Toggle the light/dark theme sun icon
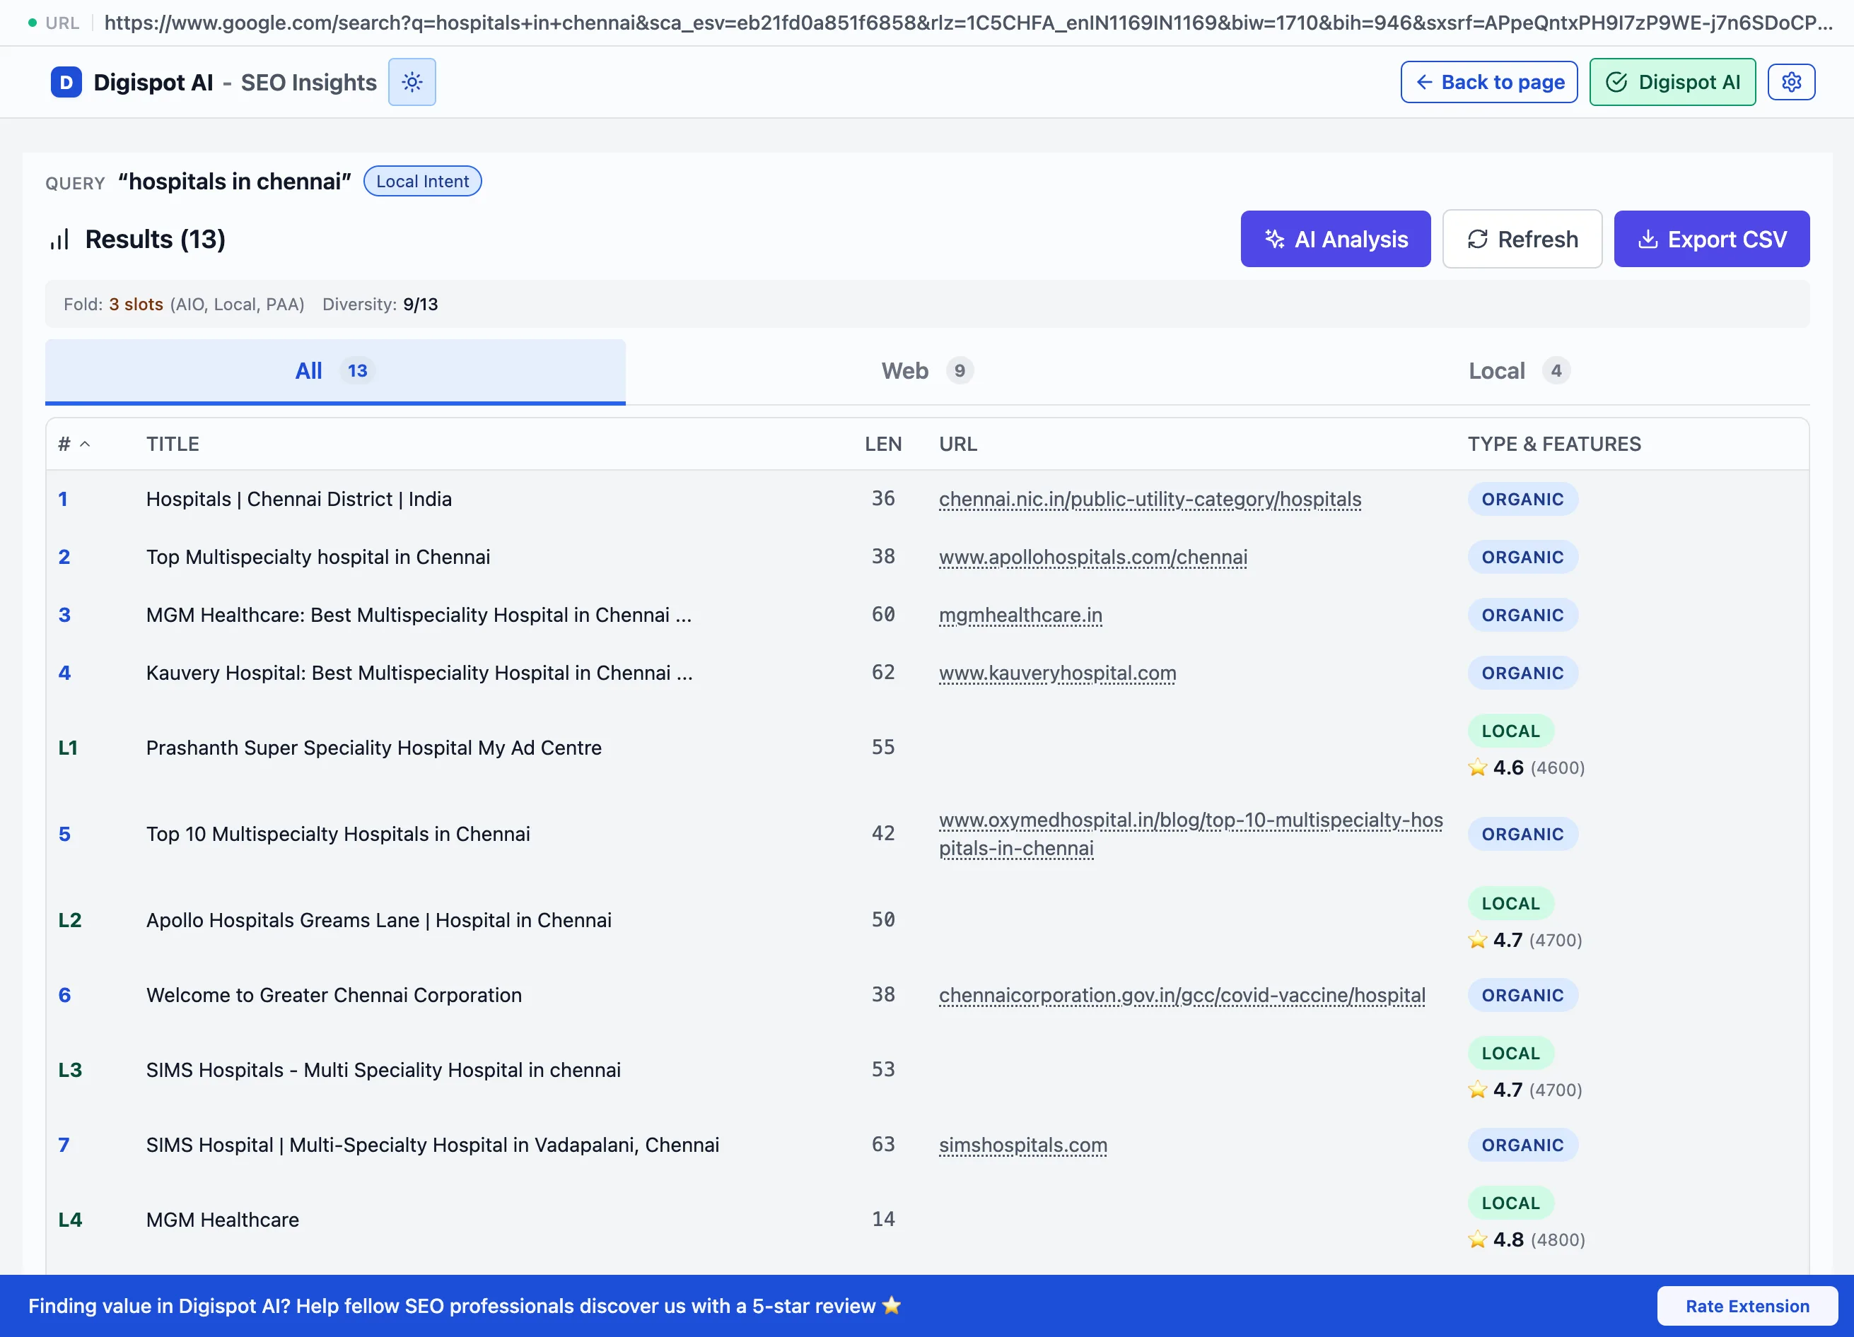 pos(412,82)
